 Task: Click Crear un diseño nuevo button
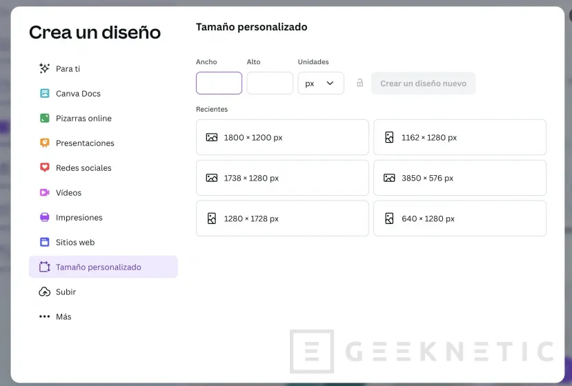423,83
